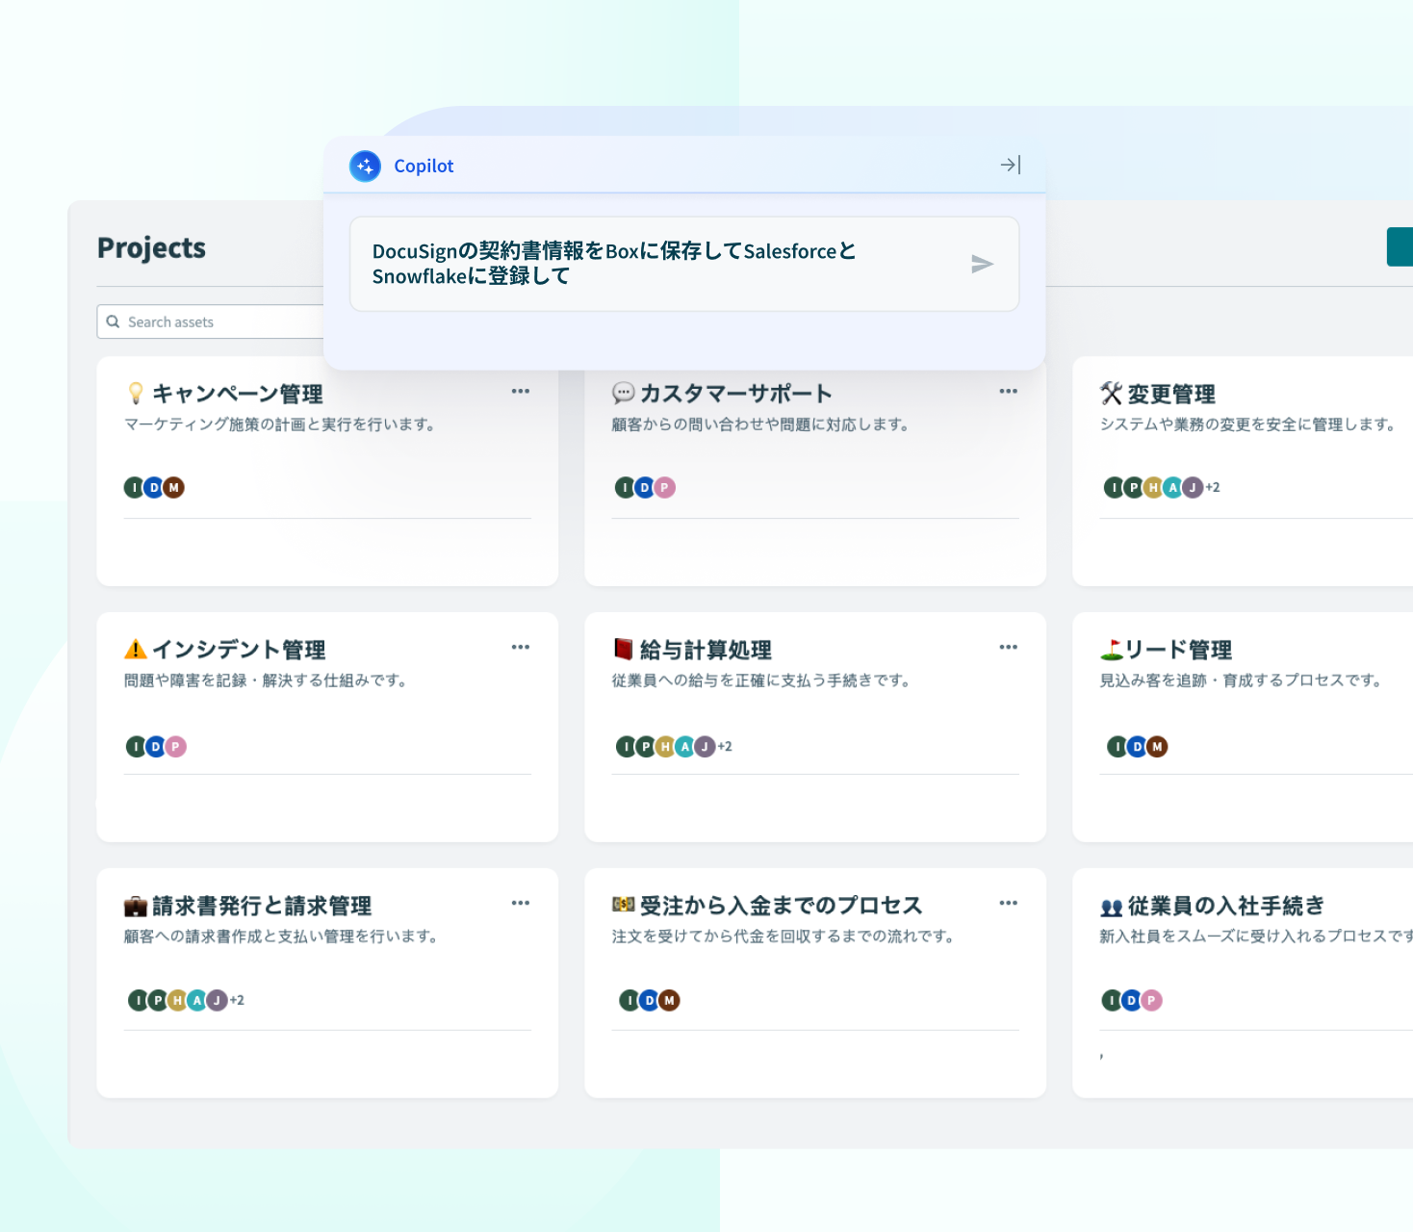
Task: Click the lightbulb icon on キャンペーン管理 card
Action: tap(136, 392)
